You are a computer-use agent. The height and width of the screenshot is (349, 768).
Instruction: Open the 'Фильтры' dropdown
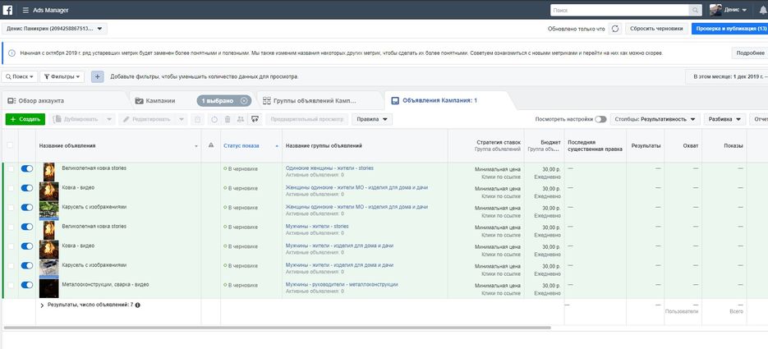coord(67,76)
